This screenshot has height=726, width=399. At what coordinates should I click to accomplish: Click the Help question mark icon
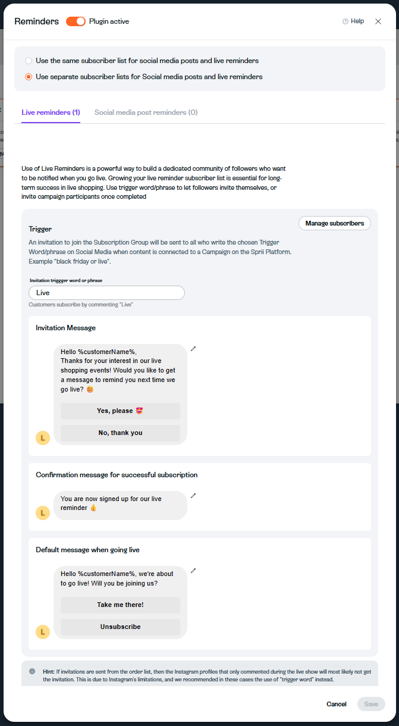click(345, 21)
